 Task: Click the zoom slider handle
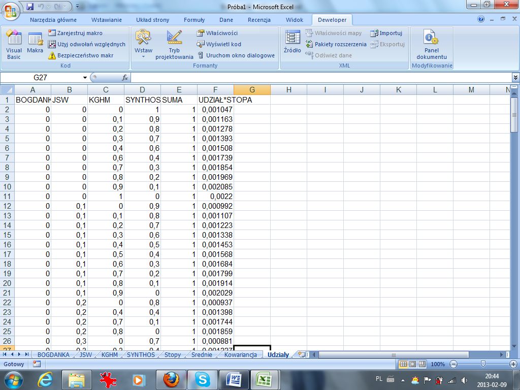483,364
